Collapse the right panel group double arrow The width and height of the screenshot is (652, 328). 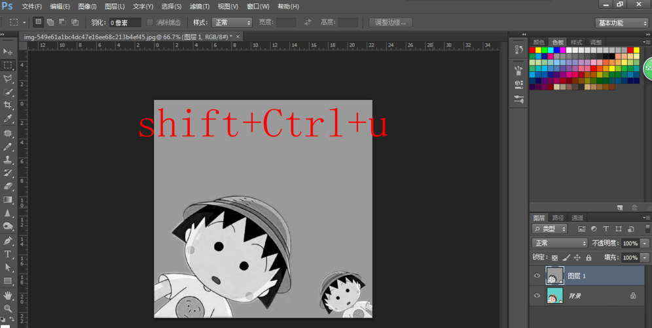(x=647, y=35)
